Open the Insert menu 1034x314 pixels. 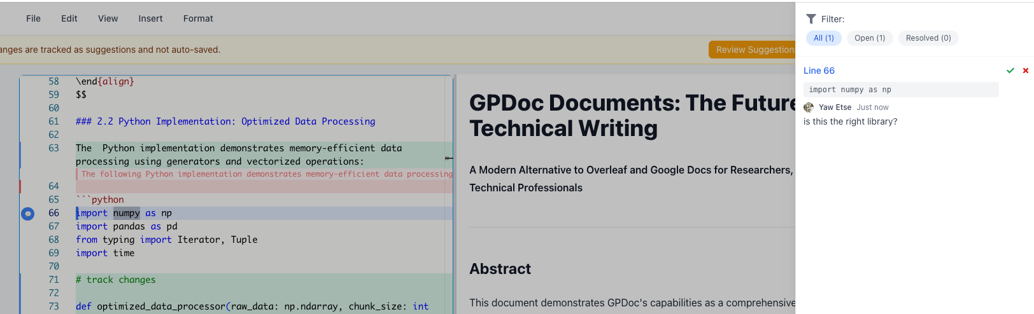coord(151,18)
